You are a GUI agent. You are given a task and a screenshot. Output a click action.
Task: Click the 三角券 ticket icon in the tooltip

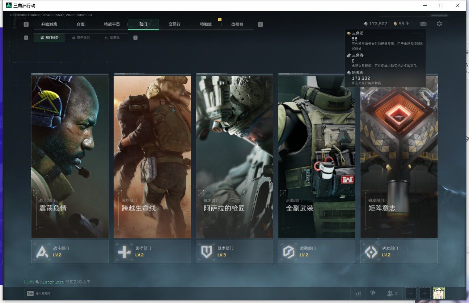pyautogui.click(x=349, y=56)
